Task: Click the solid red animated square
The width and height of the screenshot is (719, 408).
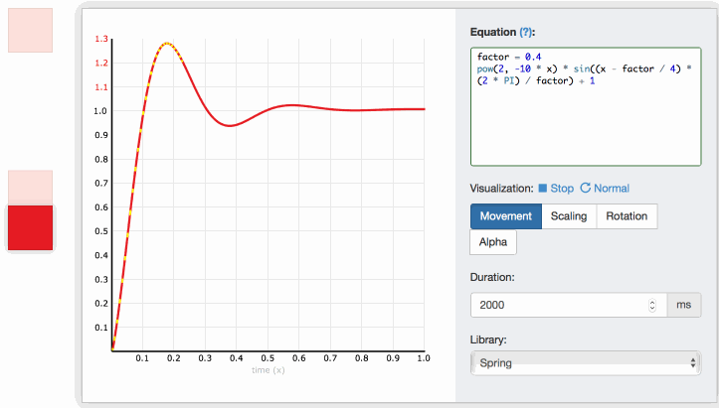Action: pyautogui.click(x=30, y=227)
